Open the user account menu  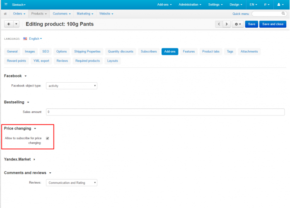click(x=280, y=5)
